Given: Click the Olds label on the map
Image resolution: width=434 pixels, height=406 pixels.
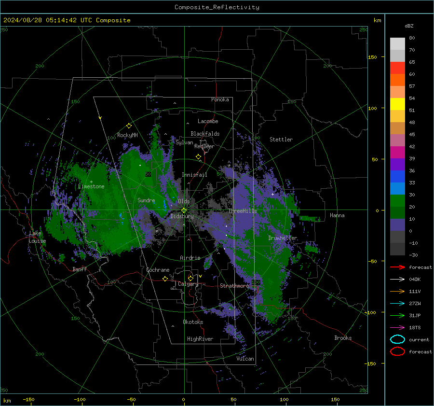Looking at the screenshot, I should point(184,201).
